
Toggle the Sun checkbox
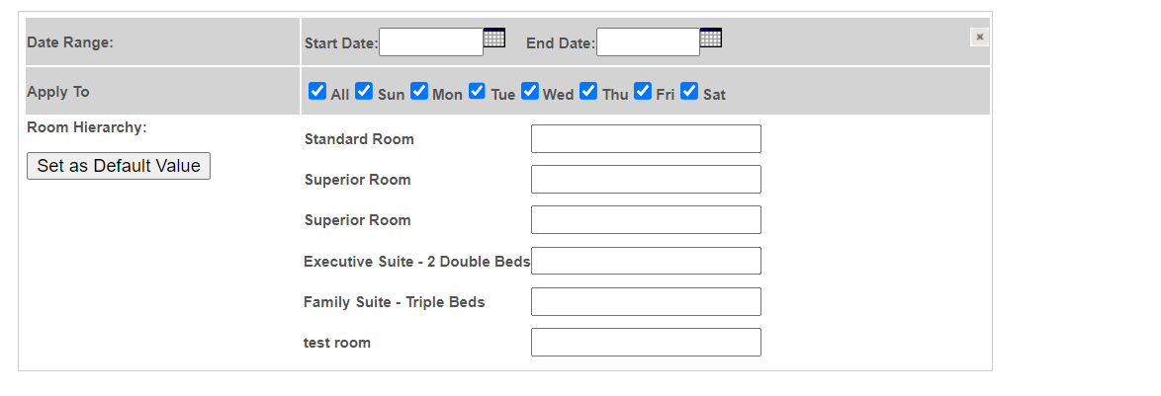364,91
